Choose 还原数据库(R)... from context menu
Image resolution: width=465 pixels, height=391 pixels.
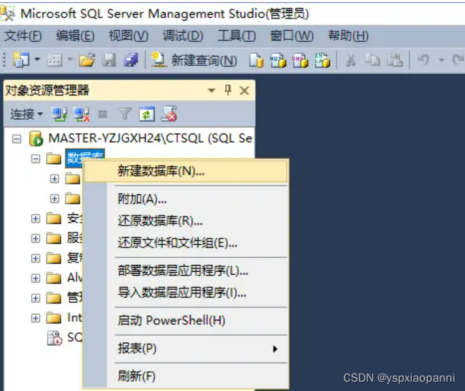coord(186,221)
